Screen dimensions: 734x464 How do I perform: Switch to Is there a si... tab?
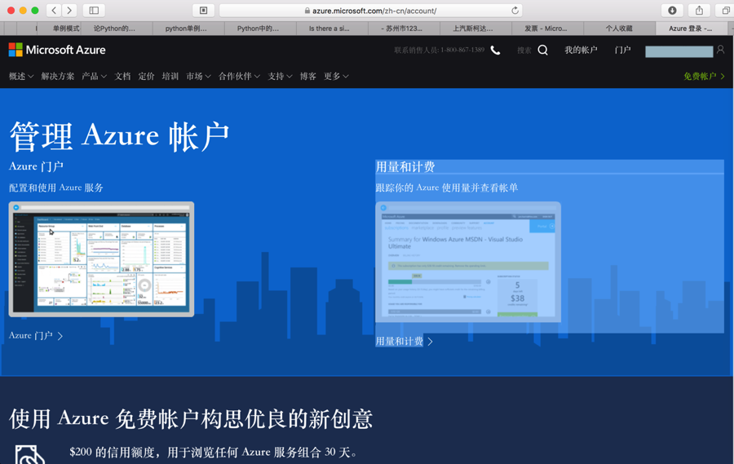[332, 29]
